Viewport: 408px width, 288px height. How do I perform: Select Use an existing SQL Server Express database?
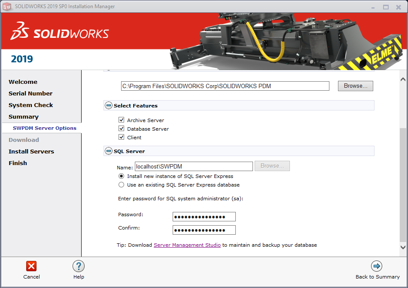121,185
